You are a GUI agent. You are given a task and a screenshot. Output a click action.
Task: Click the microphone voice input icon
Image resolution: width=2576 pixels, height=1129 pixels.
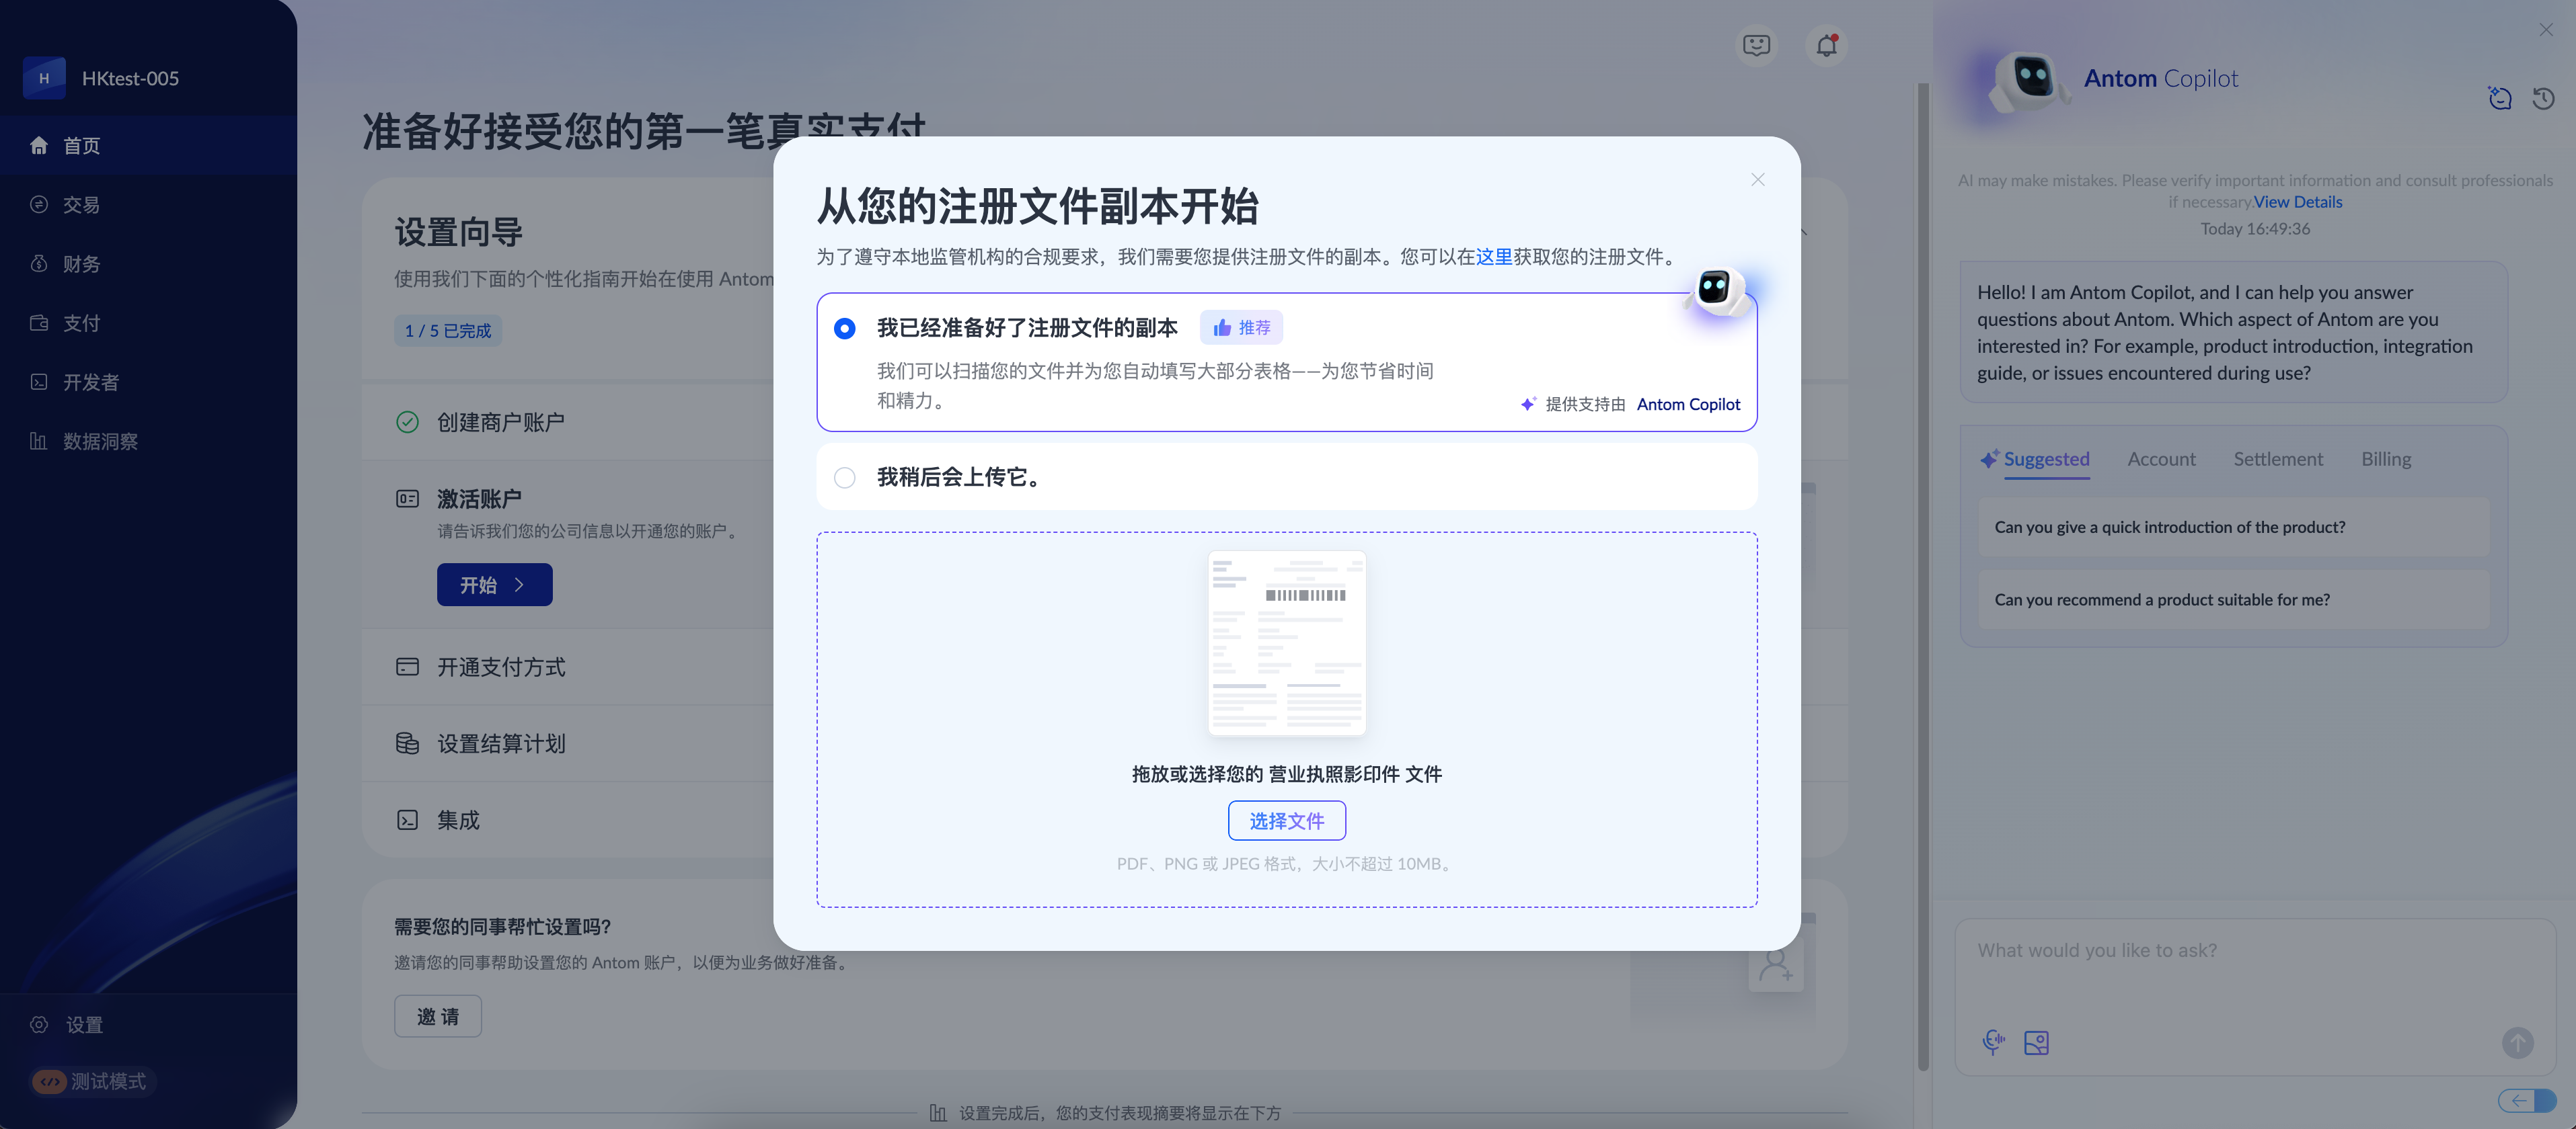click(x=1992, y=1042)
